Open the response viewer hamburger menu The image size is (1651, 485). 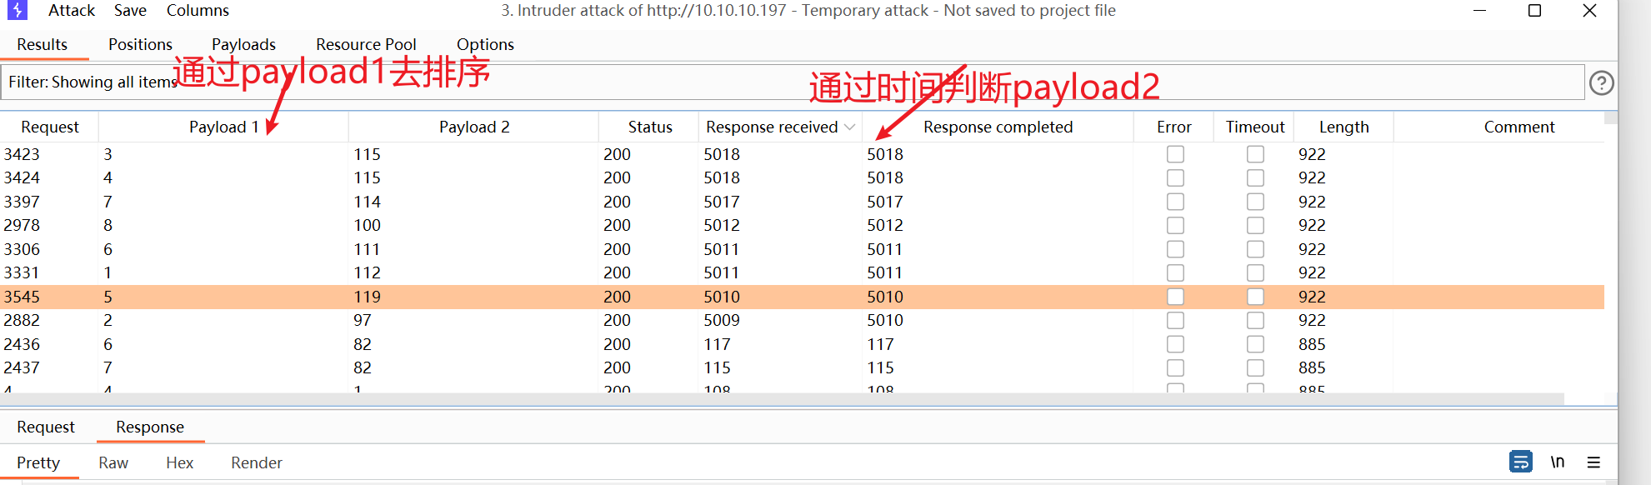point(1593,462)
